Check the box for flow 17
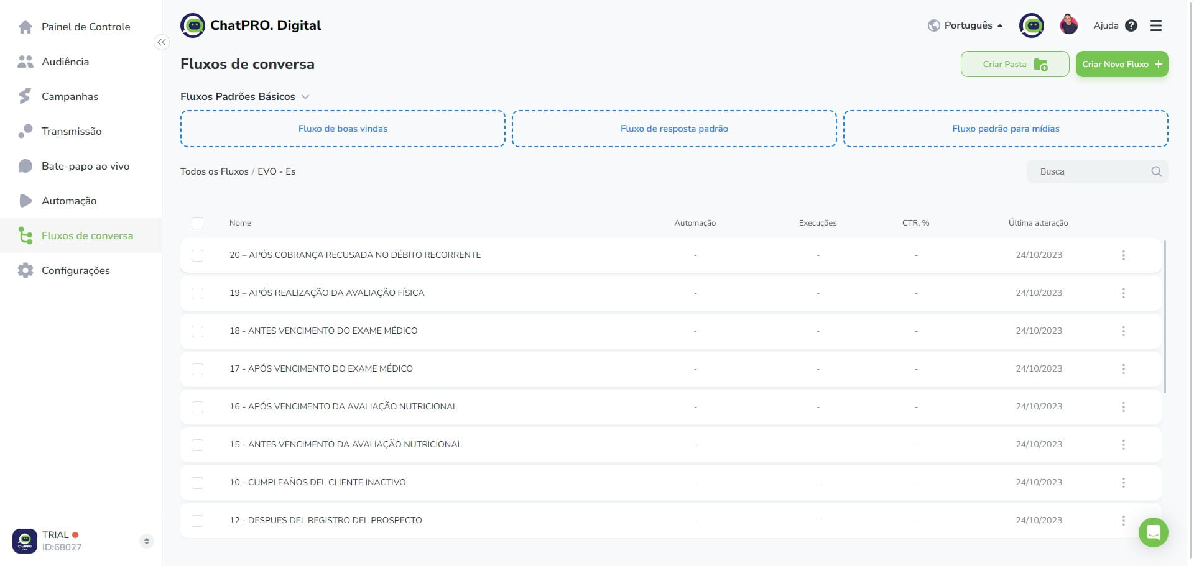 [198, 369]
